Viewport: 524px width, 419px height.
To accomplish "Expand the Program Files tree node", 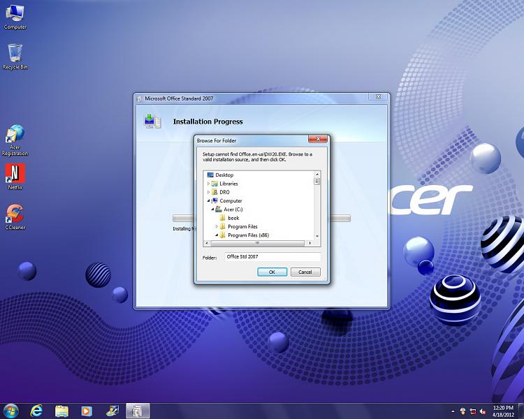I will [217, 226].
